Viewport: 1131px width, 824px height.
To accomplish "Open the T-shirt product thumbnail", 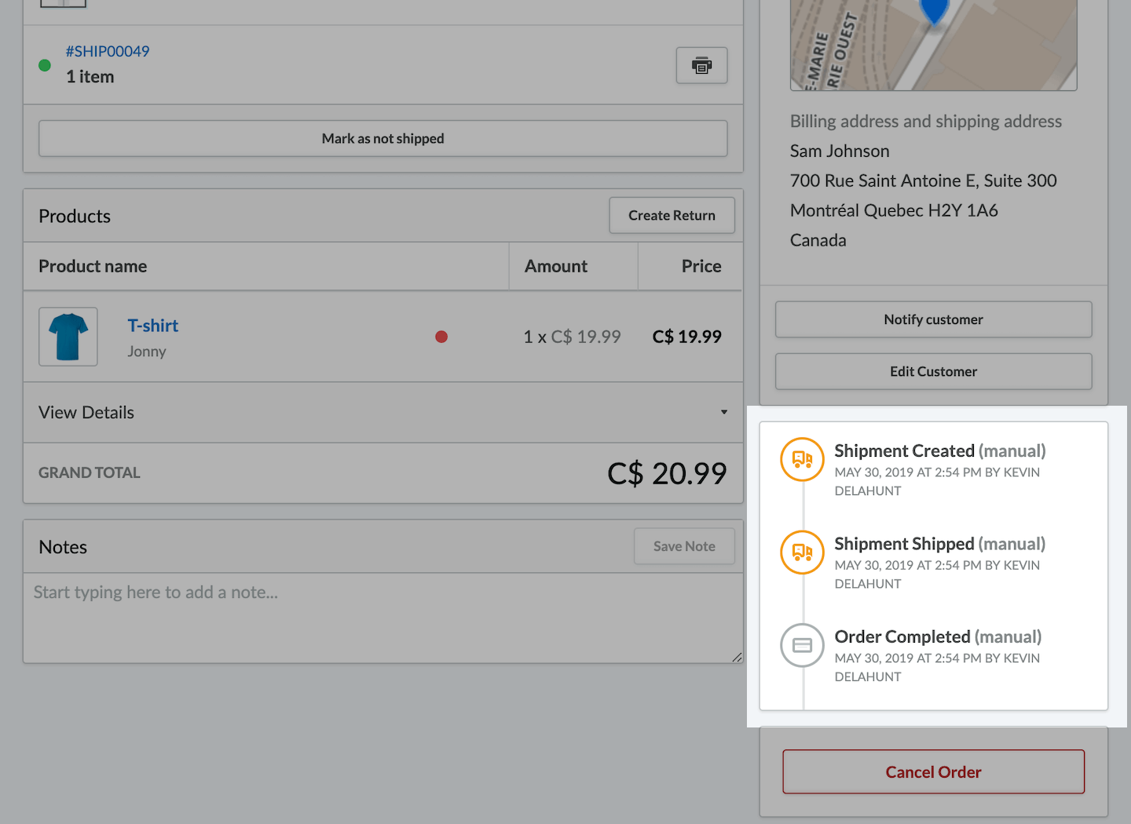I will coord(68,337).
